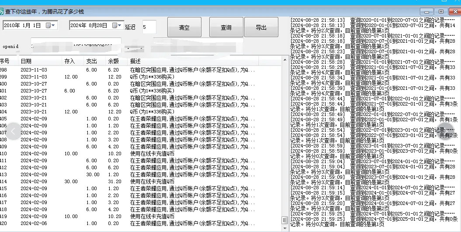461x232 pixels.
Task: Click the 导出 button
Action: click(261, 27)
